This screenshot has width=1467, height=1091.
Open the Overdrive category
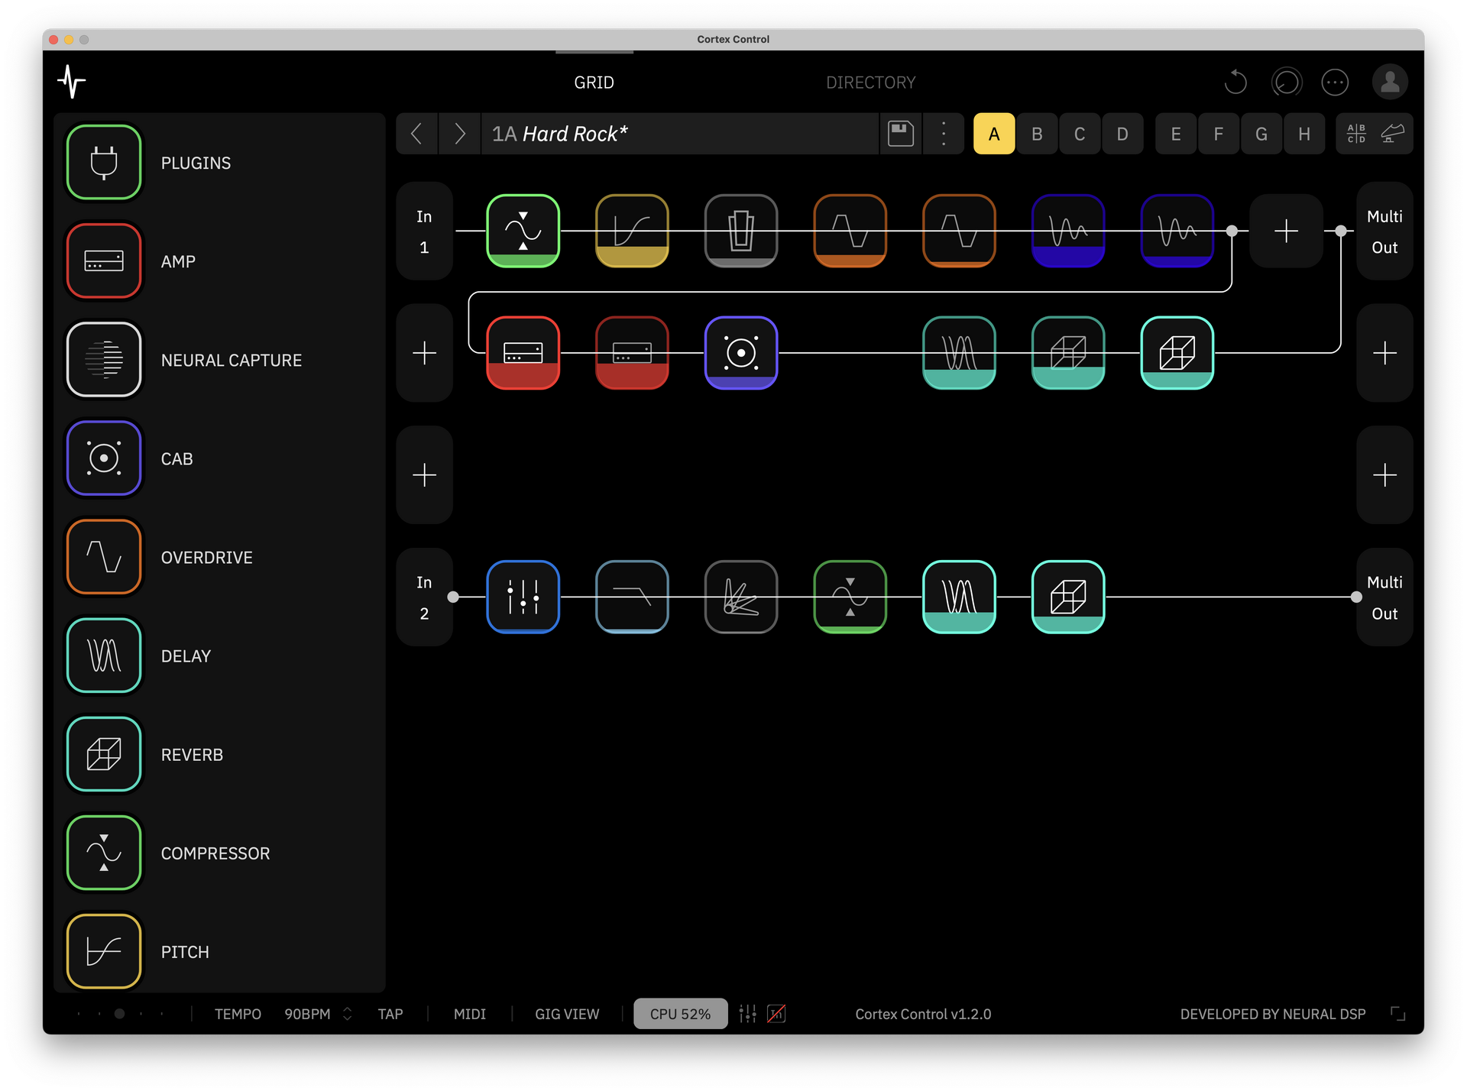point(104,557)
